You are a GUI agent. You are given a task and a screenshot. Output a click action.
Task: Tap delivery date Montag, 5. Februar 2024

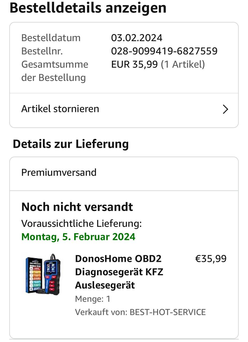tap(78, 237)
